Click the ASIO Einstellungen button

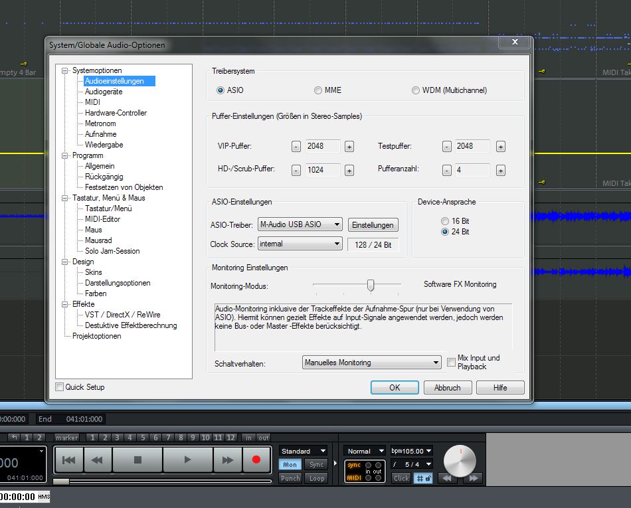(x=373, y=225)
